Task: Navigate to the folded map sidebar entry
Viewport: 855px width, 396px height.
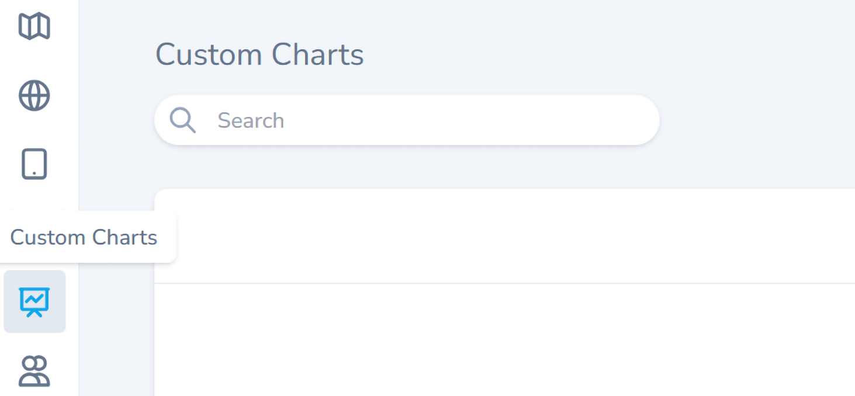Action: coord(34,27)
